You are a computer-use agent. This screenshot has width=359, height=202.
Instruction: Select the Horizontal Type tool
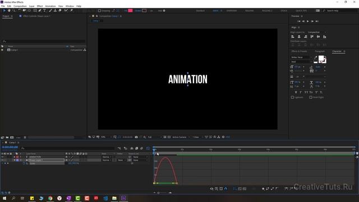click(x=45, y=11)
